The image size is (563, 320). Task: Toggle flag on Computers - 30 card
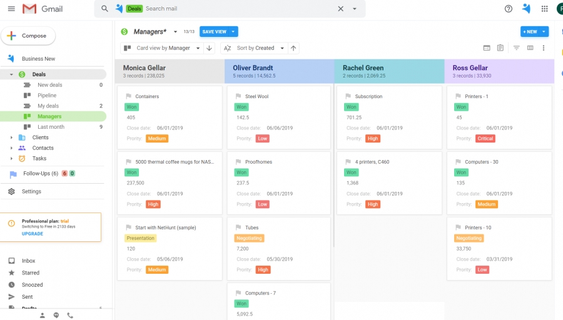point(458,162)
